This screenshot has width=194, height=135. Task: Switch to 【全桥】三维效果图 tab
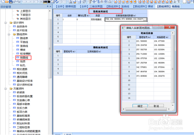pyautogui.click(x=91, y=6)
